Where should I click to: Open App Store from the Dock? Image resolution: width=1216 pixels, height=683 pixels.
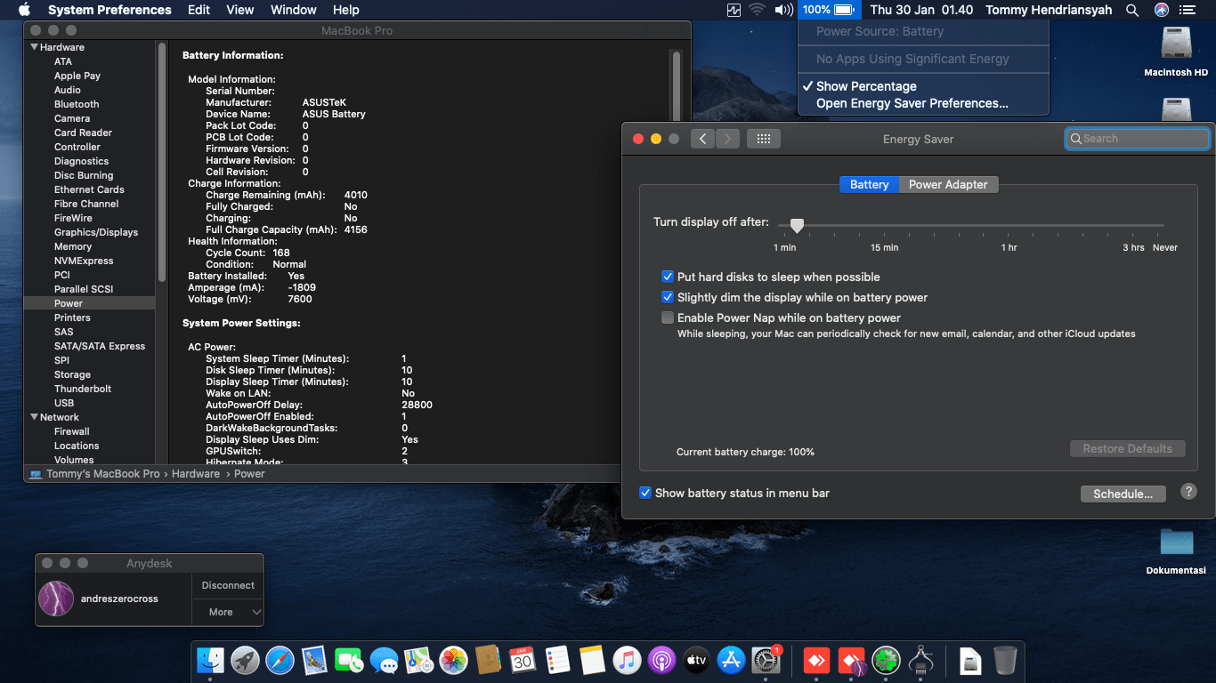click(731, 660)
